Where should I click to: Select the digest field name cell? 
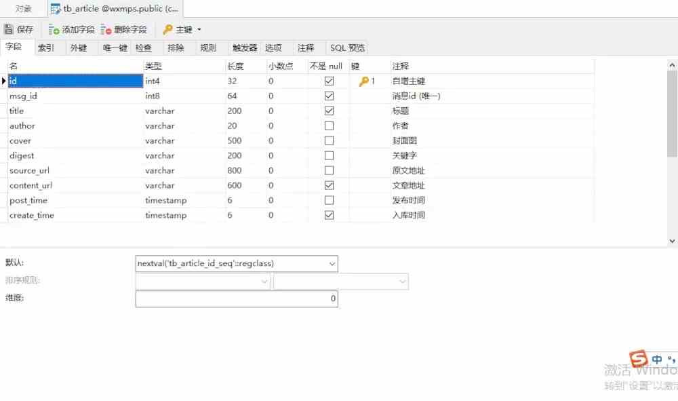point(76,155)
